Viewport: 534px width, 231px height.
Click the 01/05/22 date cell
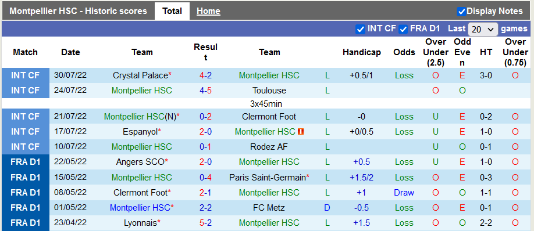70,208
